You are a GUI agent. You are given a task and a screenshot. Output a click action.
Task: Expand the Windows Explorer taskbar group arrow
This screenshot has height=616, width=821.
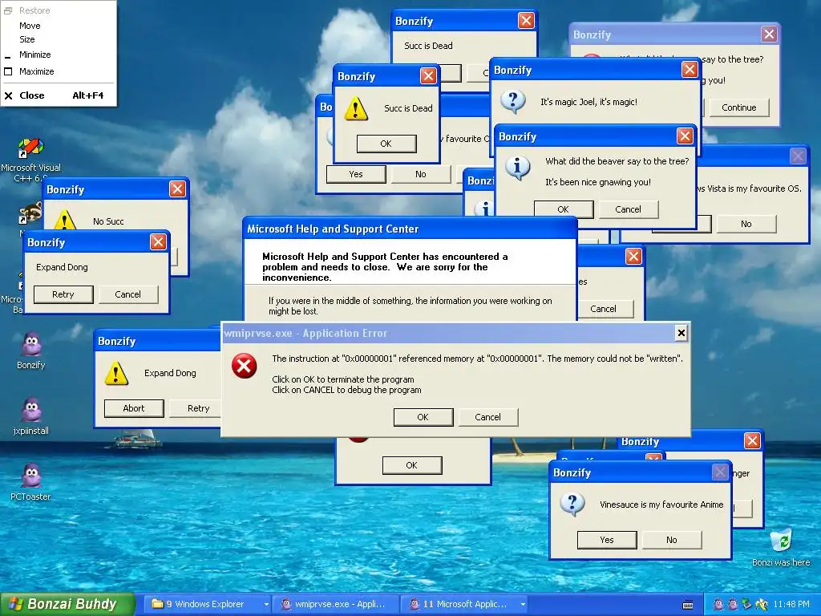pos(266,605)
